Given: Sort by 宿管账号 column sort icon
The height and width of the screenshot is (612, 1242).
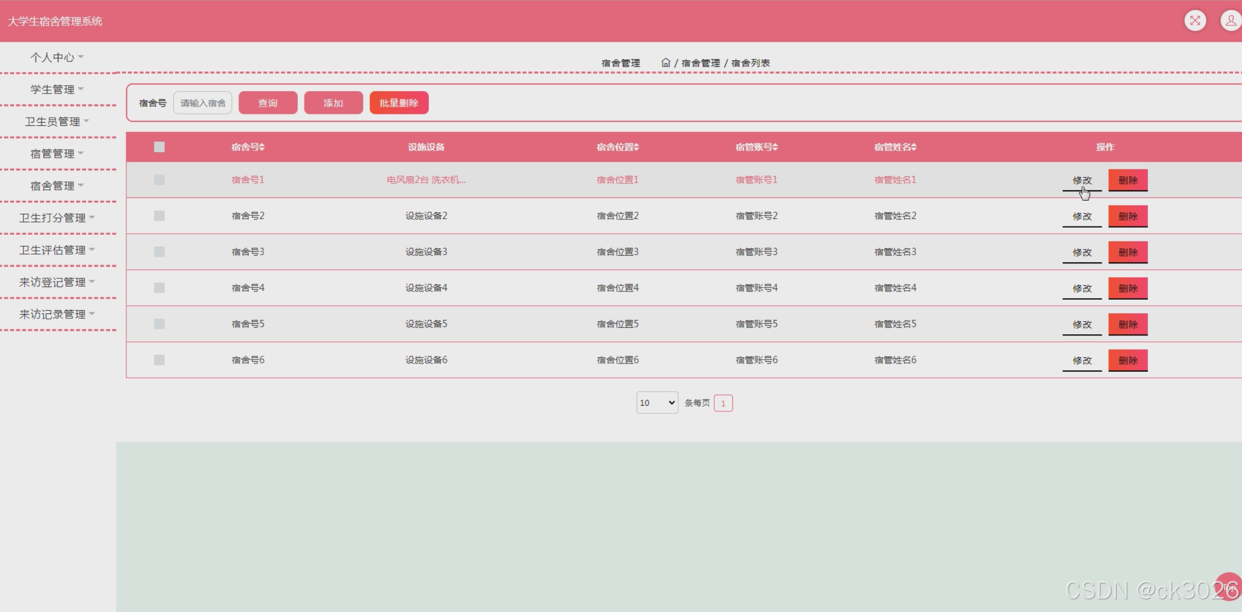Looking at the screenshot, I should pyautogui.click(x=775, y=147).
